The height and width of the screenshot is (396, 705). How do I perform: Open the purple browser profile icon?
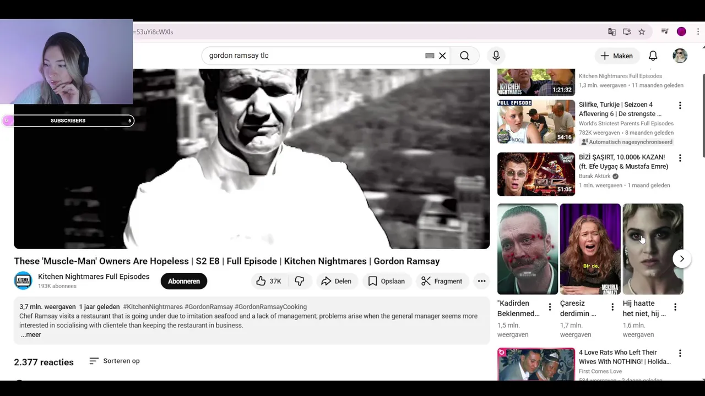click(681, 32)
